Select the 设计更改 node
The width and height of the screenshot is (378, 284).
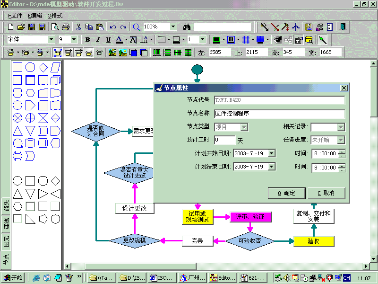point(135,208)
